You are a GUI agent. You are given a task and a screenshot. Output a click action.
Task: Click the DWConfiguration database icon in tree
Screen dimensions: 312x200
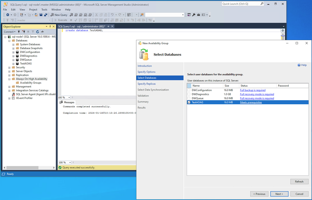click(x=17, y=52)
